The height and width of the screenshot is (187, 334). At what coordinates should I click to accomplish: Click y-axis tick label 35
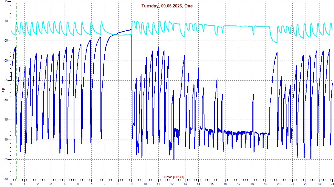click(6, 159)
